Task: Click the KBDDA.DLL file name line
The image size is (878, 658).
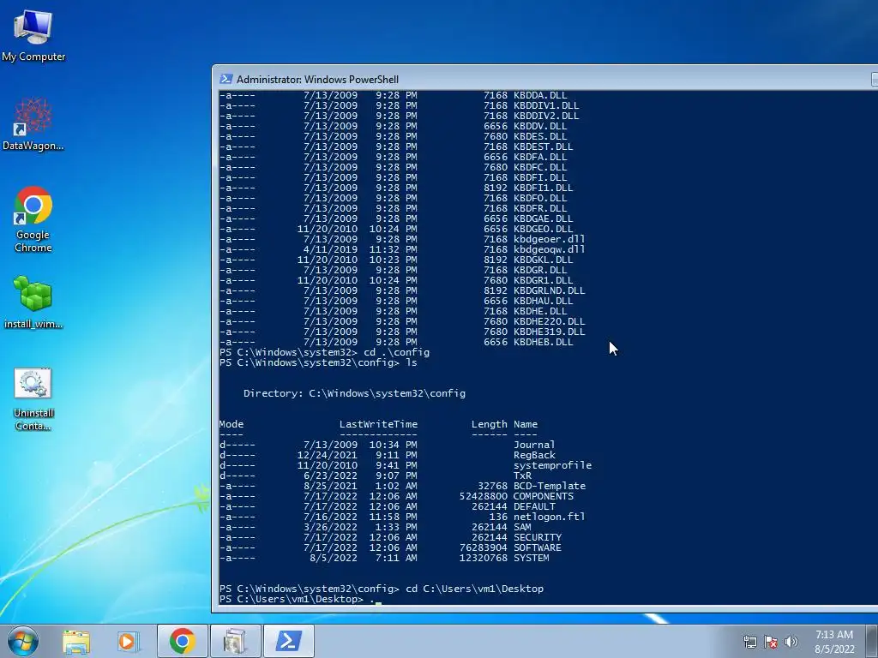Action: [x=540, y=95]
